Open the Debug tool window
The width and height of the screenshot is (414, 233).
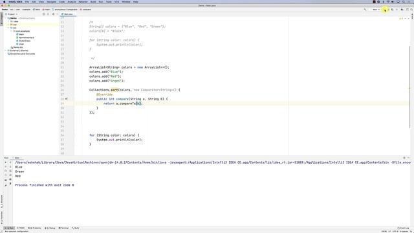[x=50, y=228]
